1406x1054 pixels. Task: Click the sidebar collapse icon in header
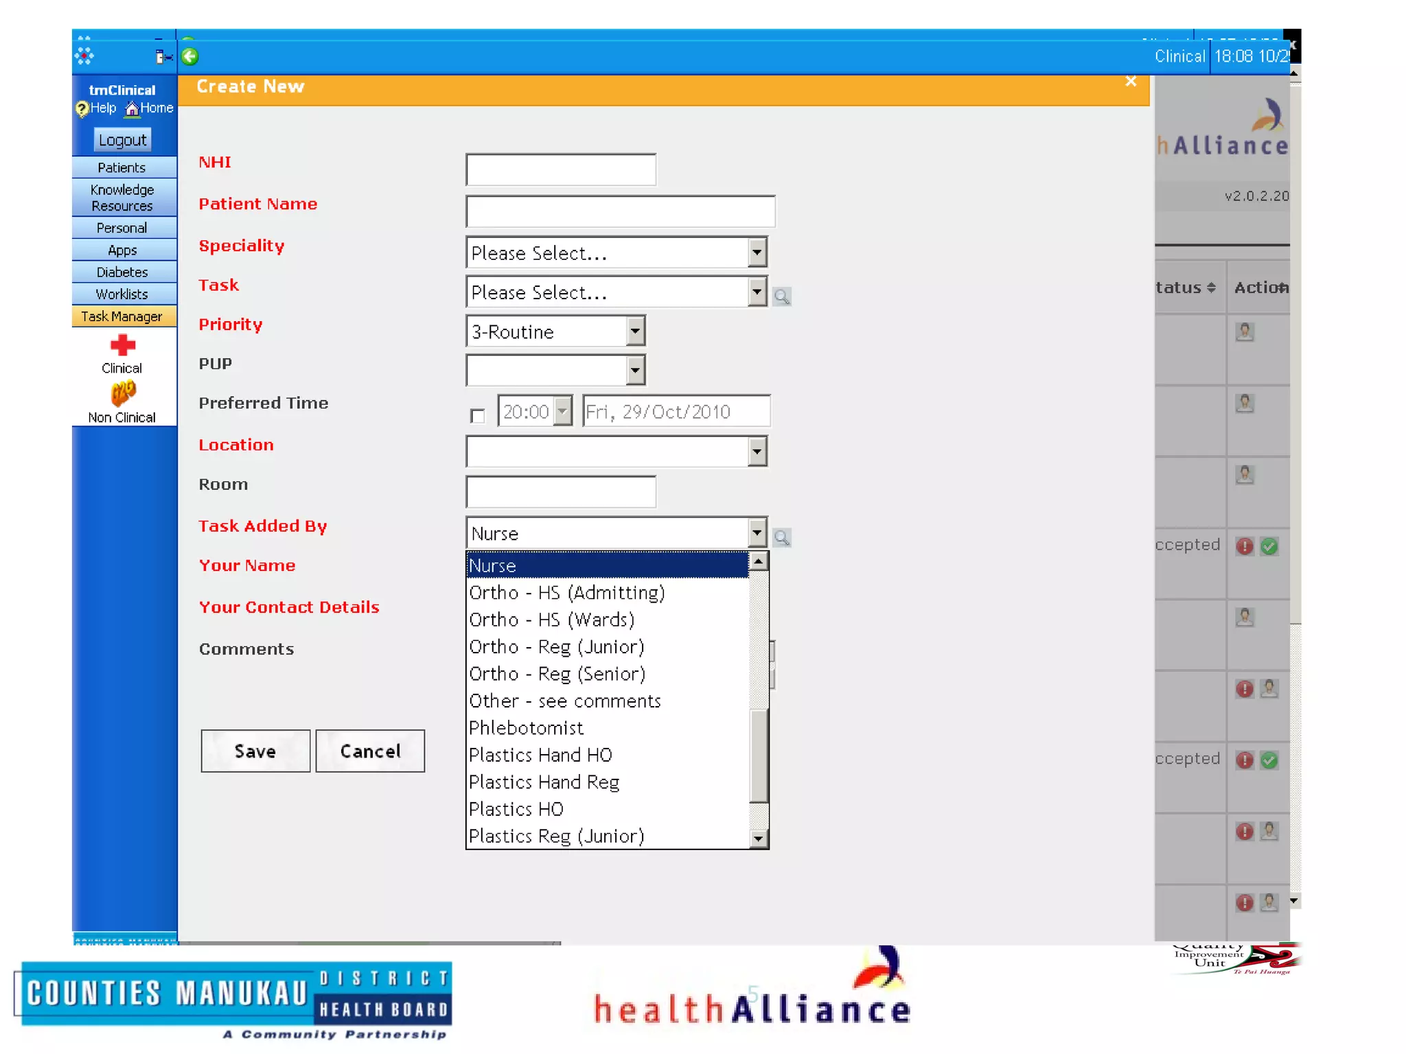pyautogui.click(x=163, y=57)
